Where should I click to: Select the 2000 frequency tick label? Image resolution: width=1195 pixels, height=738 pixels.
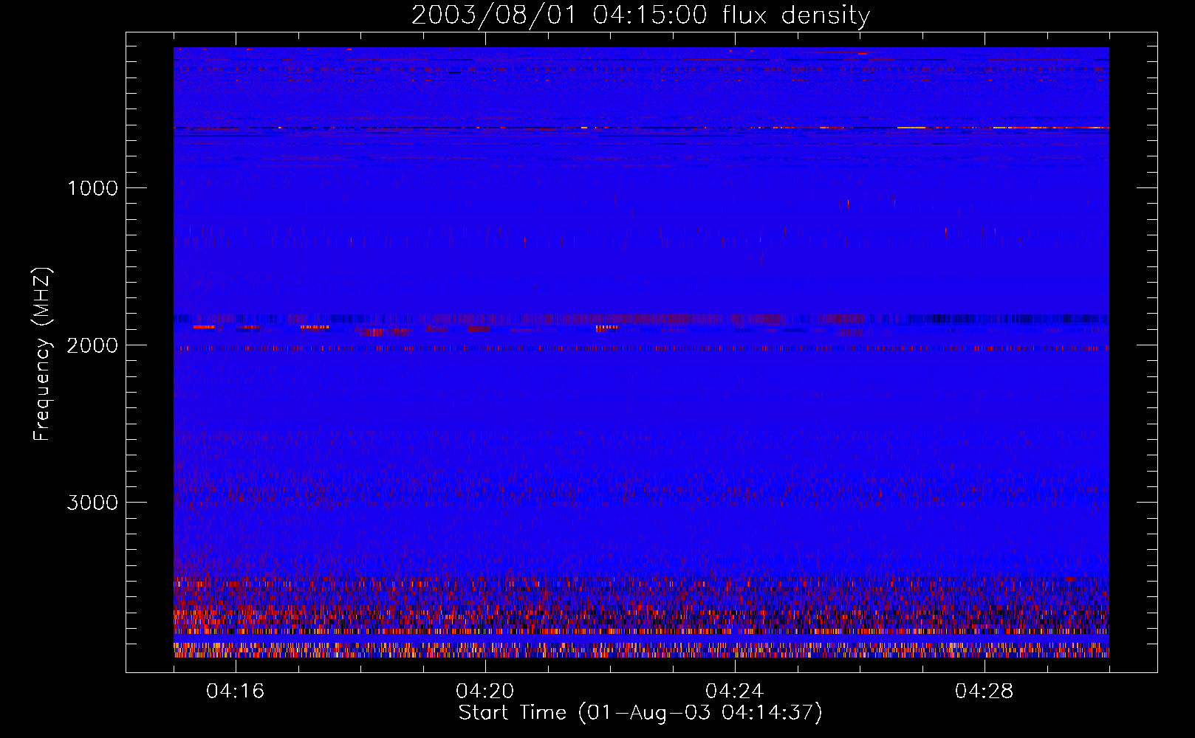pyautogui.click(x=92, y=345)
